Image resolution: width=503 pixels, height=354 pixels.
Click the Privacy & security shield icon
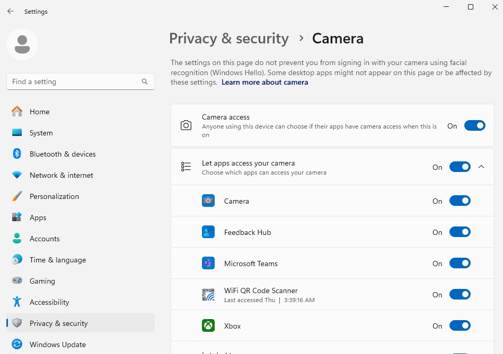click(17, 323)
